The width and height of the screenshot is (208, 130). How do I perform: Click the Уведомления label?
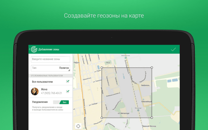point(40,102)
